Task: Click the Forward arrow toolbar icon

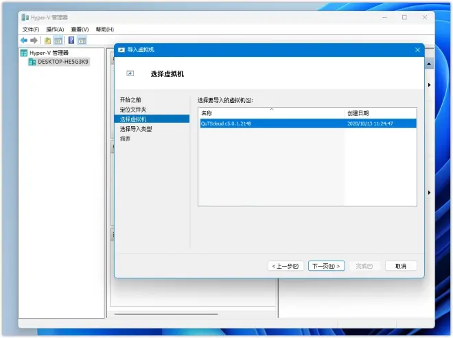Action: [34, 40]
